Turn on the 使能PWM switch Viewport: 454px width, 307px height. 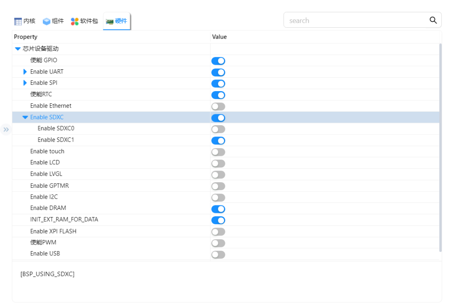(218, 243)
